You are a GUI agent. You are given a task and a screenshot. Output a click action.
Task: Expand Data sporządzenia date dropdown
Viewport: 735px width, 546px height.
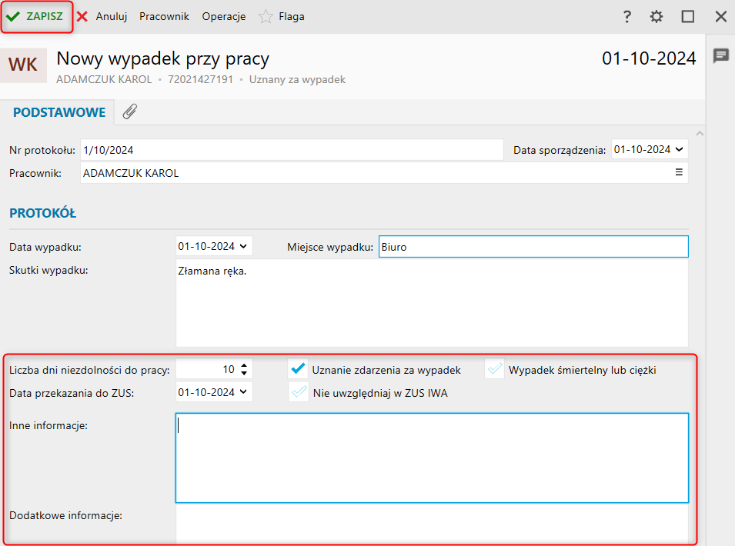coord(680,149)
